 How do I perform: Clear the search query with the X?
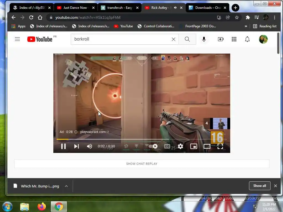(x=174, y=39)
